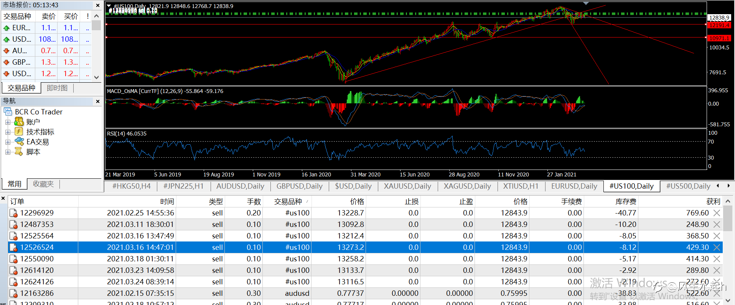Open the GBPUSD,Daily chart tab

(300, 186)
